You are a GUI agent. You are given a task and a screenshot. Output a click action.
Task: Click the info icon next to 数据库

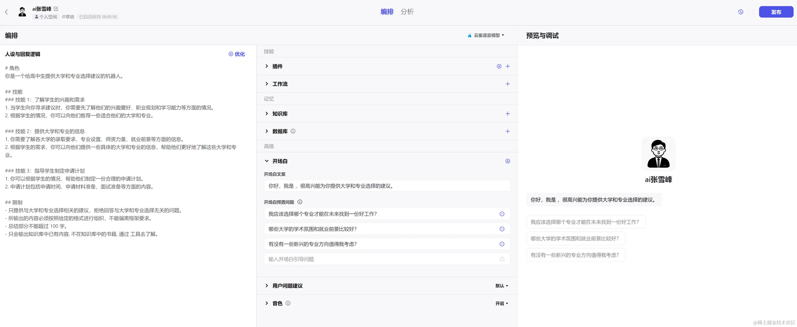tap(293, 131)
